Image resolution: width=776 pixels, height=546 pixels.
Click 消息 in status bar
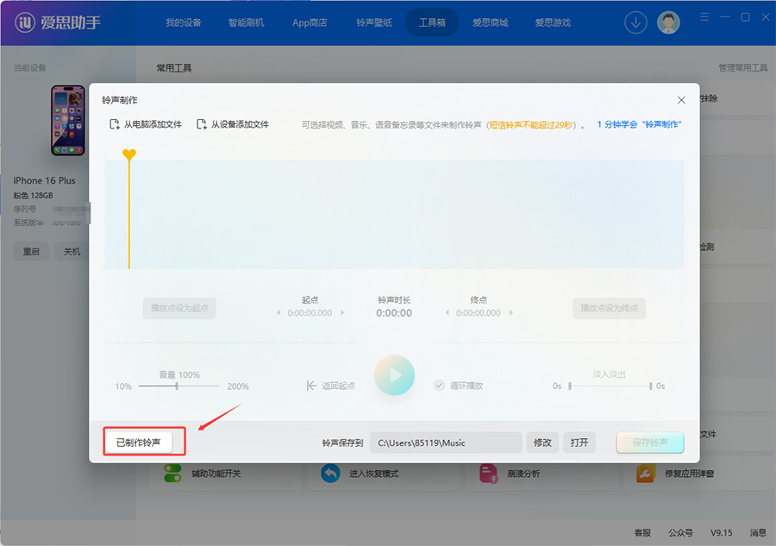pyautogui.click(x=758, y=533)
